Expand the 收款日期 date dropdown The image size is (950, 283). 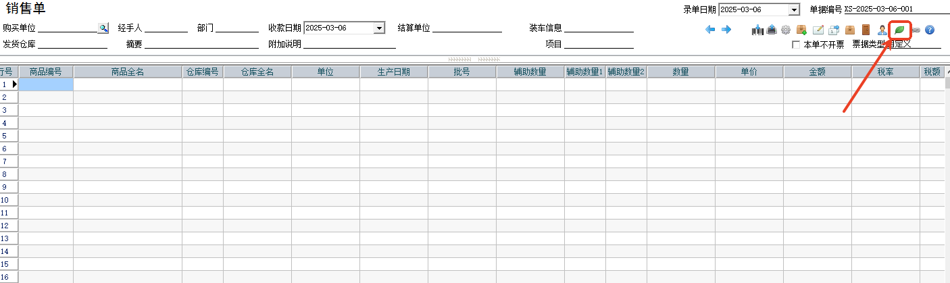point(379,28)
